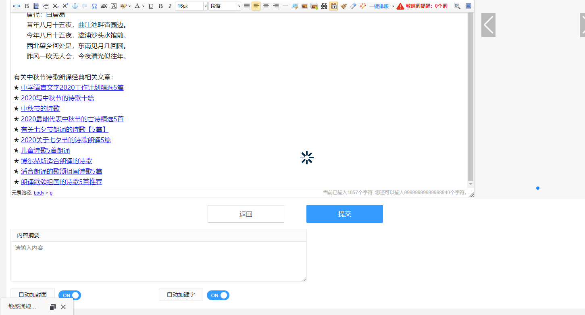Apply superscript formatting
This screenshot has height=315, width=585.
[x=65, y=6]
